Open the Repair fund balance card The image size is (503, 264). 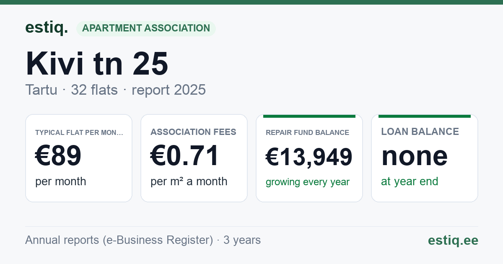[x=309, y=158]
